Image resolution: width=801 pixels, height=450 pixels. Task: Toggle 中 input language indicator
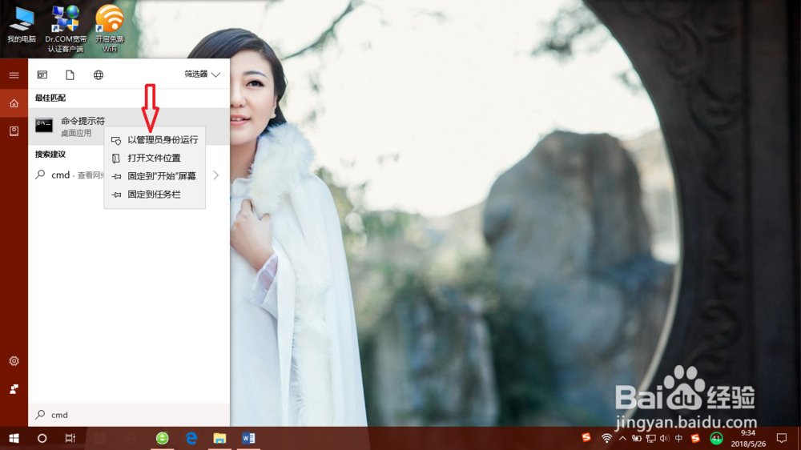pyautogui.click(x=679, y=438)
